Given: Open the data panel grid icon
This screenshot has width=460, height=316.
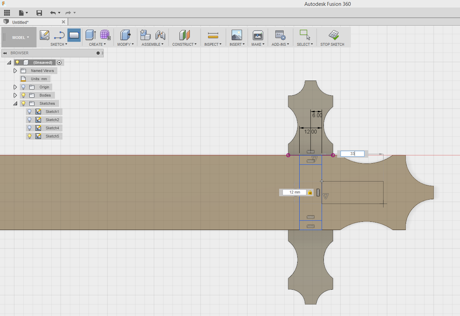Looking at the screenshot, I should [x=7, y=13].
